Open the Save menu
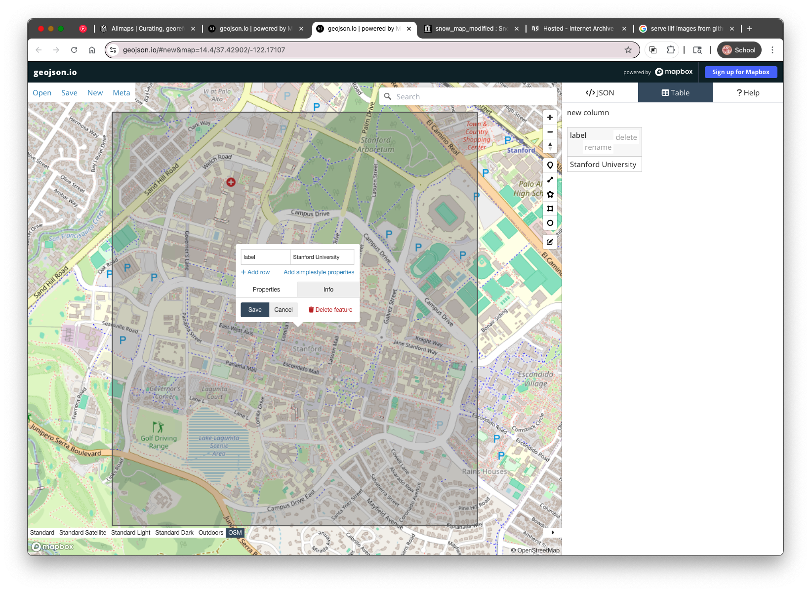 69,93
